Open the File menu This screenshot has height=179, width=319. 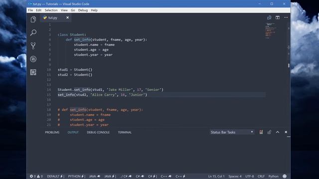pyautogui.click(x=30, y=10)
